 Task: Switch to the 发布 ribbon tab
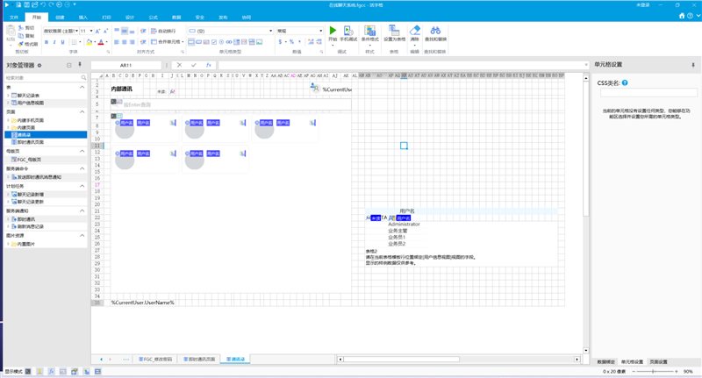tap(223, 18)
